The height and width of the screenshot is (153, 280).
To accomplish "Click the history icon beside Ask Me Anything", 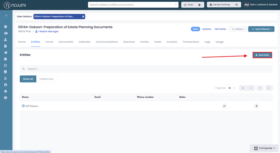I will coord(237,5).
